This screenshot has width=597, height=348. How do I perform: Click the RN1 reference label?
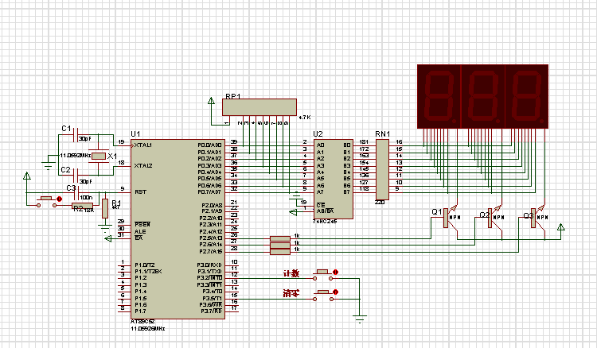pyautogui.click(x=383, y=133)
